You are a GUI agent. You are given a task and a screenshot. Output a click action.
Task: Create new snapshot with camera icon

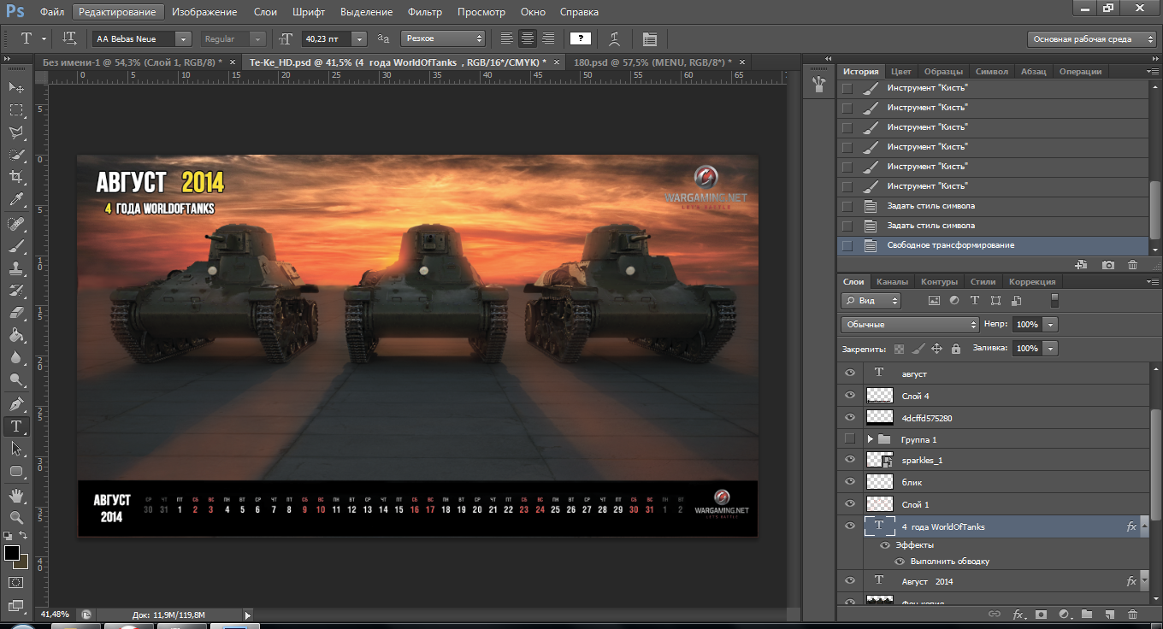pyautogui.click(x=1108, y=265)
